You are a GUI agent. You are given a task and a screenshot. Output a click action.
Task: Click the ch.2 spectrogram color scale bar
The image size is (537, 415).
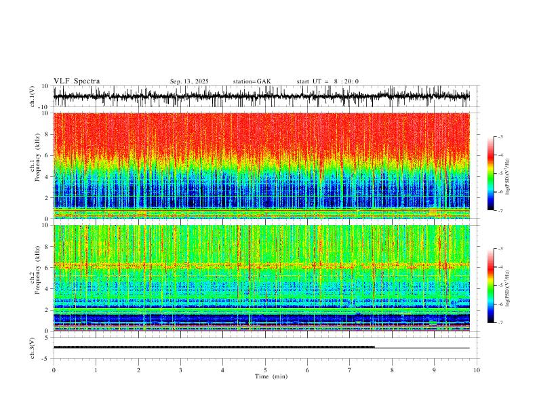click(490, 285)
